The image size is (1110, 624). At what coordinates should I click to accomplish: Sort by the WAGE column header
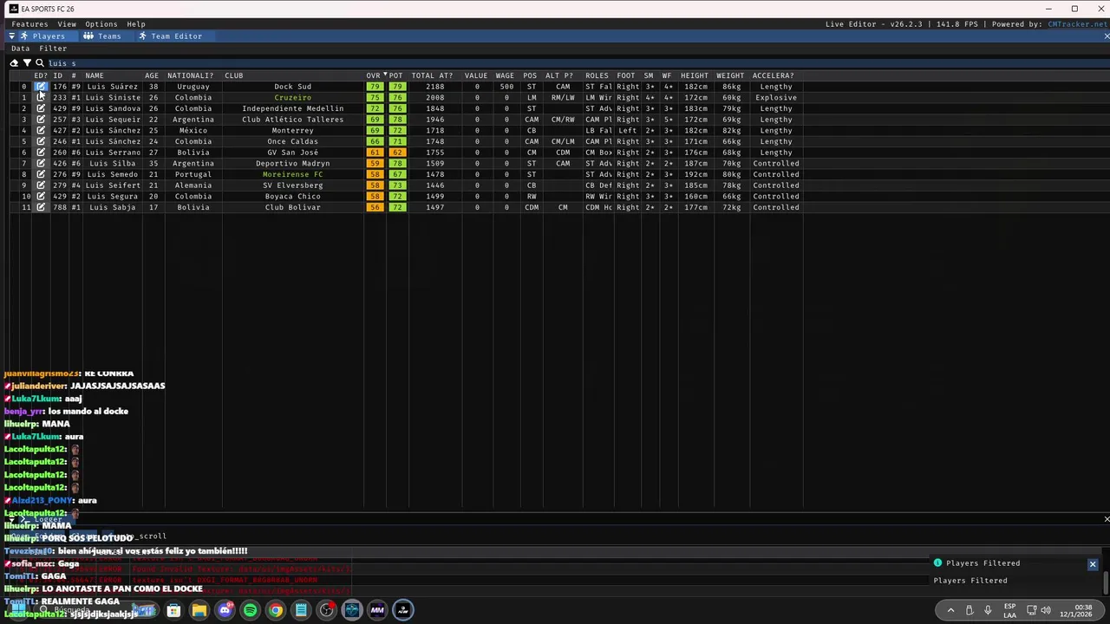[x=505, y=75]
